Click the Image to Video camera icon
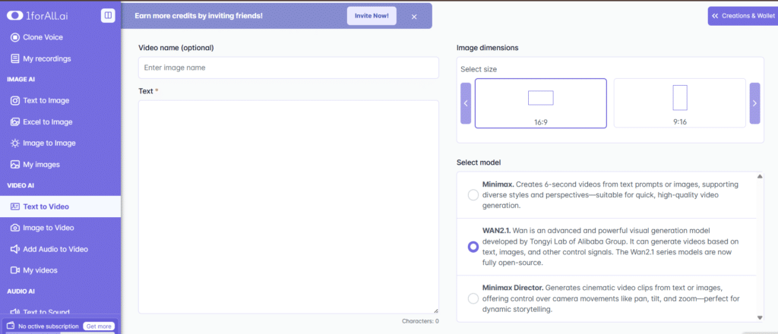The height and width of the screenshot is (334, 778). pyautogui.click(x=15, y=228)
